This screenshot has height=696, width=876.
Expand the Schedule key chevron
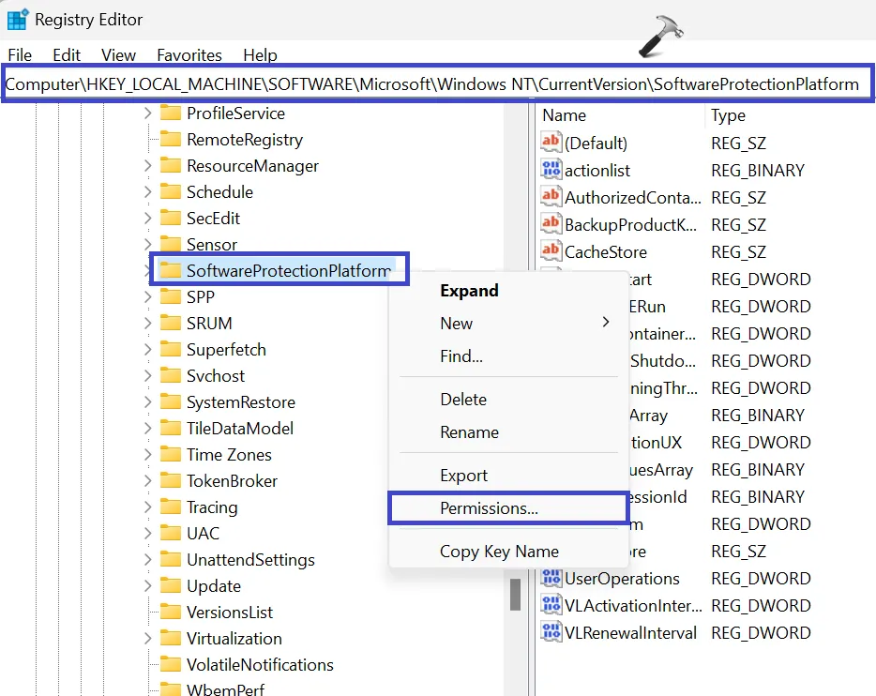coord(147,192)
